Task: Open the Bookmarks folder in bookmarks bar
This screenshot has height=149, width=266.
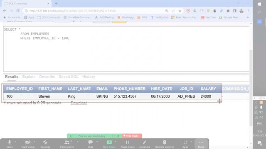Action: pyautogui.click(x=12, y=17)
